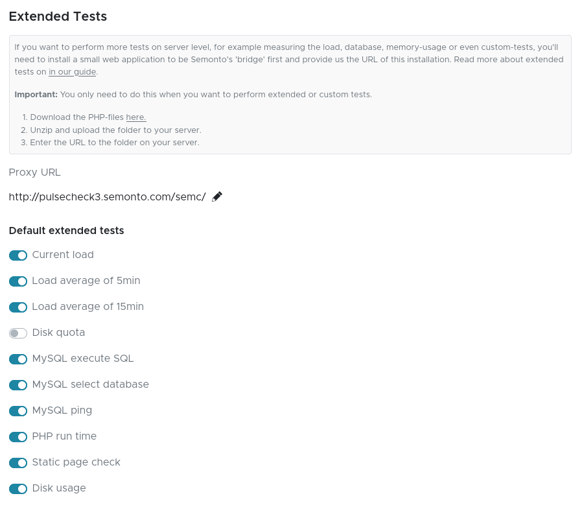Turn off the MySQL ping switch
Image resolution: width=582 pixels, height=509 pixels.
(x=18, y=411)
